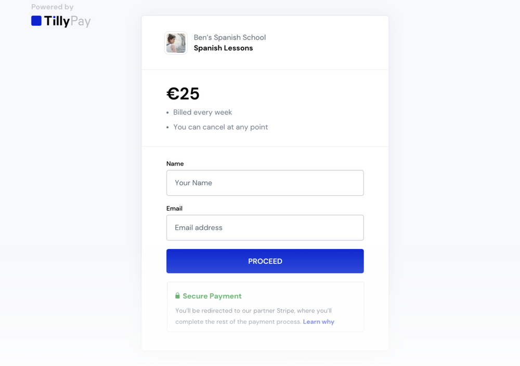520x366 pixels.
Task: Click the Ben's Spanish School name
Action: [x=229, y=37]
